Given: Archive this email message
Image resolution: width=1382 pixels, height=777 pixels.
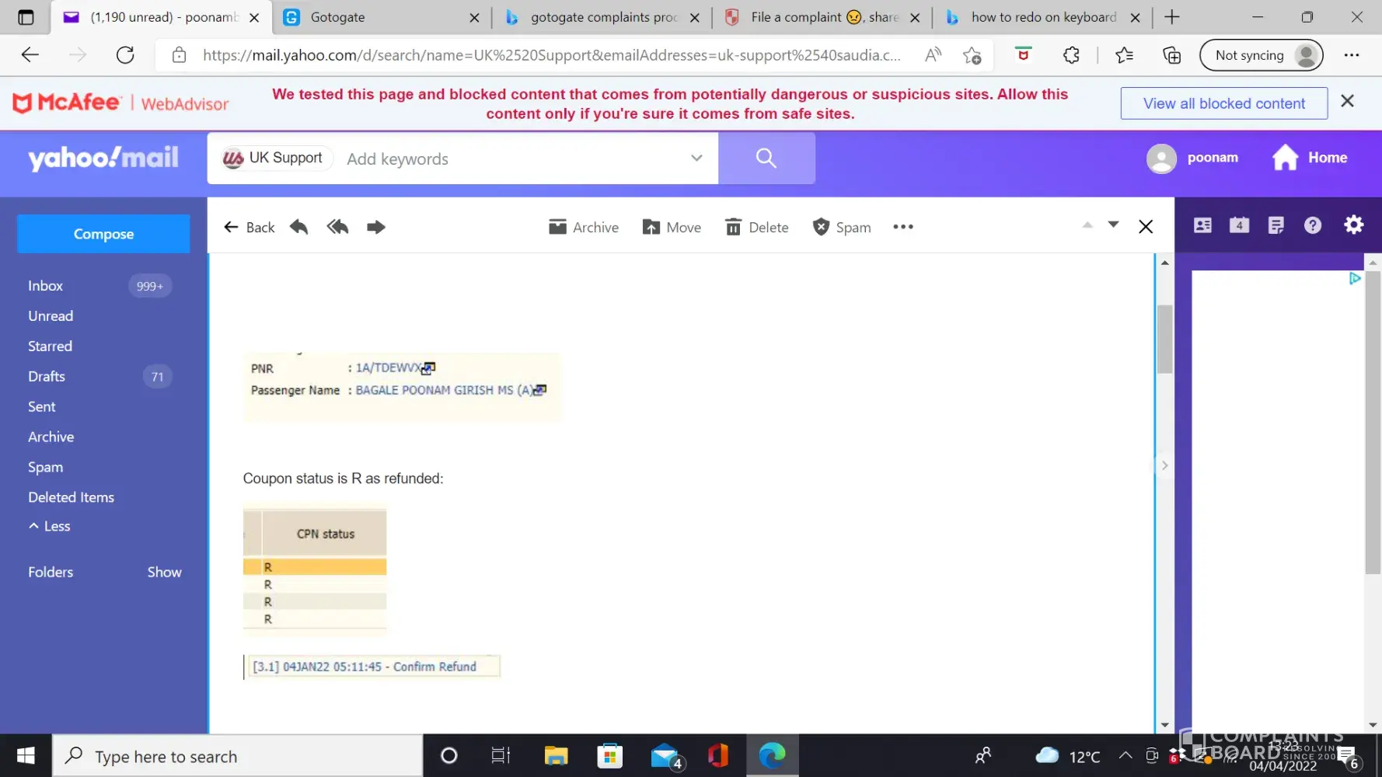Looking at the screenshot, I should pyautogui.click(x=584, y=227).
